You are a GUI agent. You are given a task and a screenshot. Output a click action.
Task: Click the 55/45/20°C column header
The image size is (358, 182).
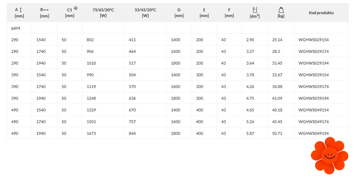[145, 13]
